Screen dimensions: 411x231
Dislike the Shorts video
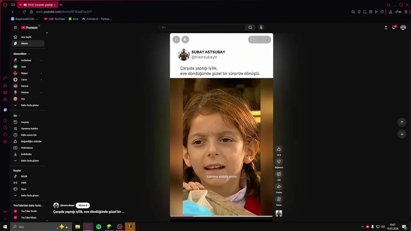pyautogui.click(x=279, y=161)
